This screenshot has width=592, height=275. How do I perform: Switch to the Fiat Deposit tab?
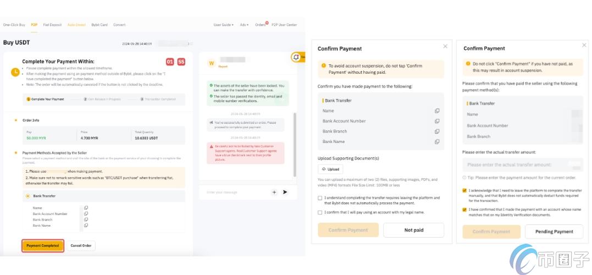tap(52, 25)
